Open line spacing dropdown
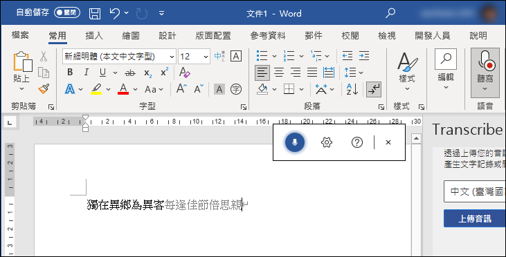This screenshot has height=257, width=506. click(361, 73)
